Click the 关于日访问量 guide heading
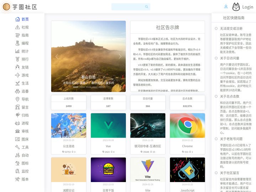Viewport: 256px width, 192px height. click(x=230, y=58)
